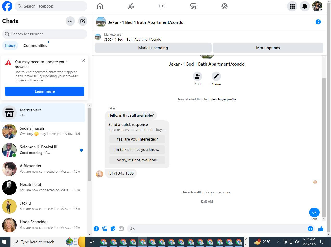Open Chats options three-dot button
The image size is (331, 247).
point(70,21)
